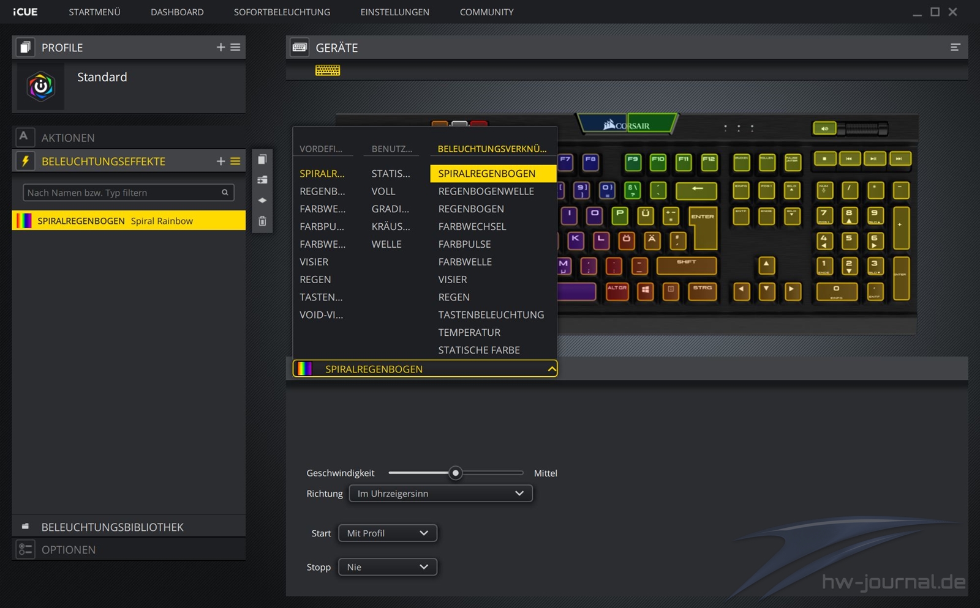The width and height of the screenshot is (980, 608).
Task: Select FARBWELLE in the lighting link list
Action: tap(465, 262)
